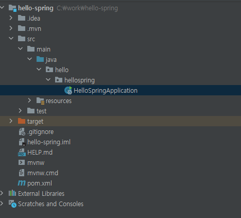
Task: Select the hello-spring root label
Action: tap(36, 8)
